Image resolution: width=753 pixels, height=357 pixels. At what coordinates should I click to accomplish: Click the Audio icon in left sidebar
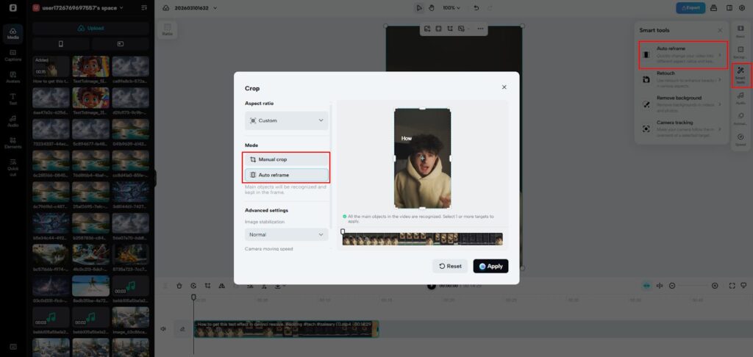pyautogui.click(x=13, y=120)
